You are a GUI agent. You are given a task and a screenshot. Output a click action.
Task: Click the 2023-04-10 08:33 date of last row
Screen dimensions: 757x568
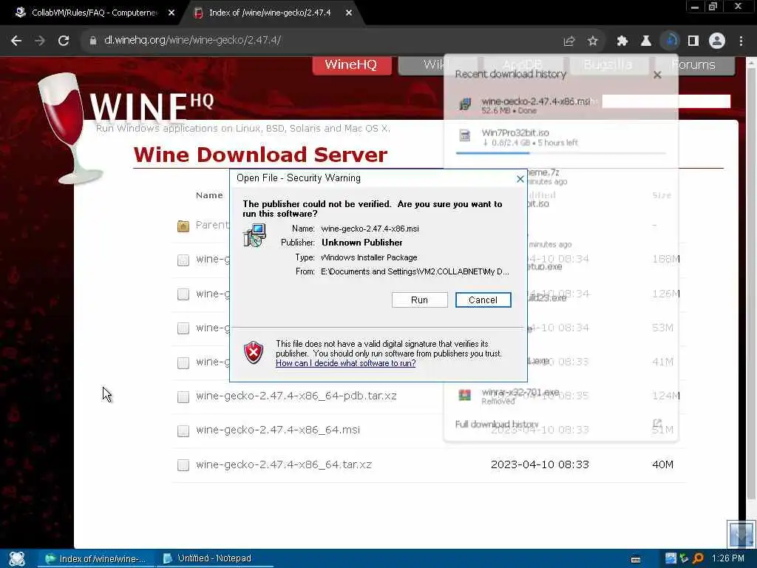pos(540,464)
